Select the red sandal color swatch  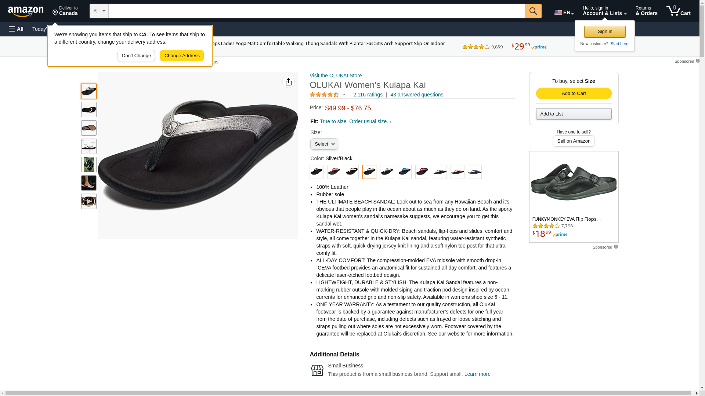[422, 172]
